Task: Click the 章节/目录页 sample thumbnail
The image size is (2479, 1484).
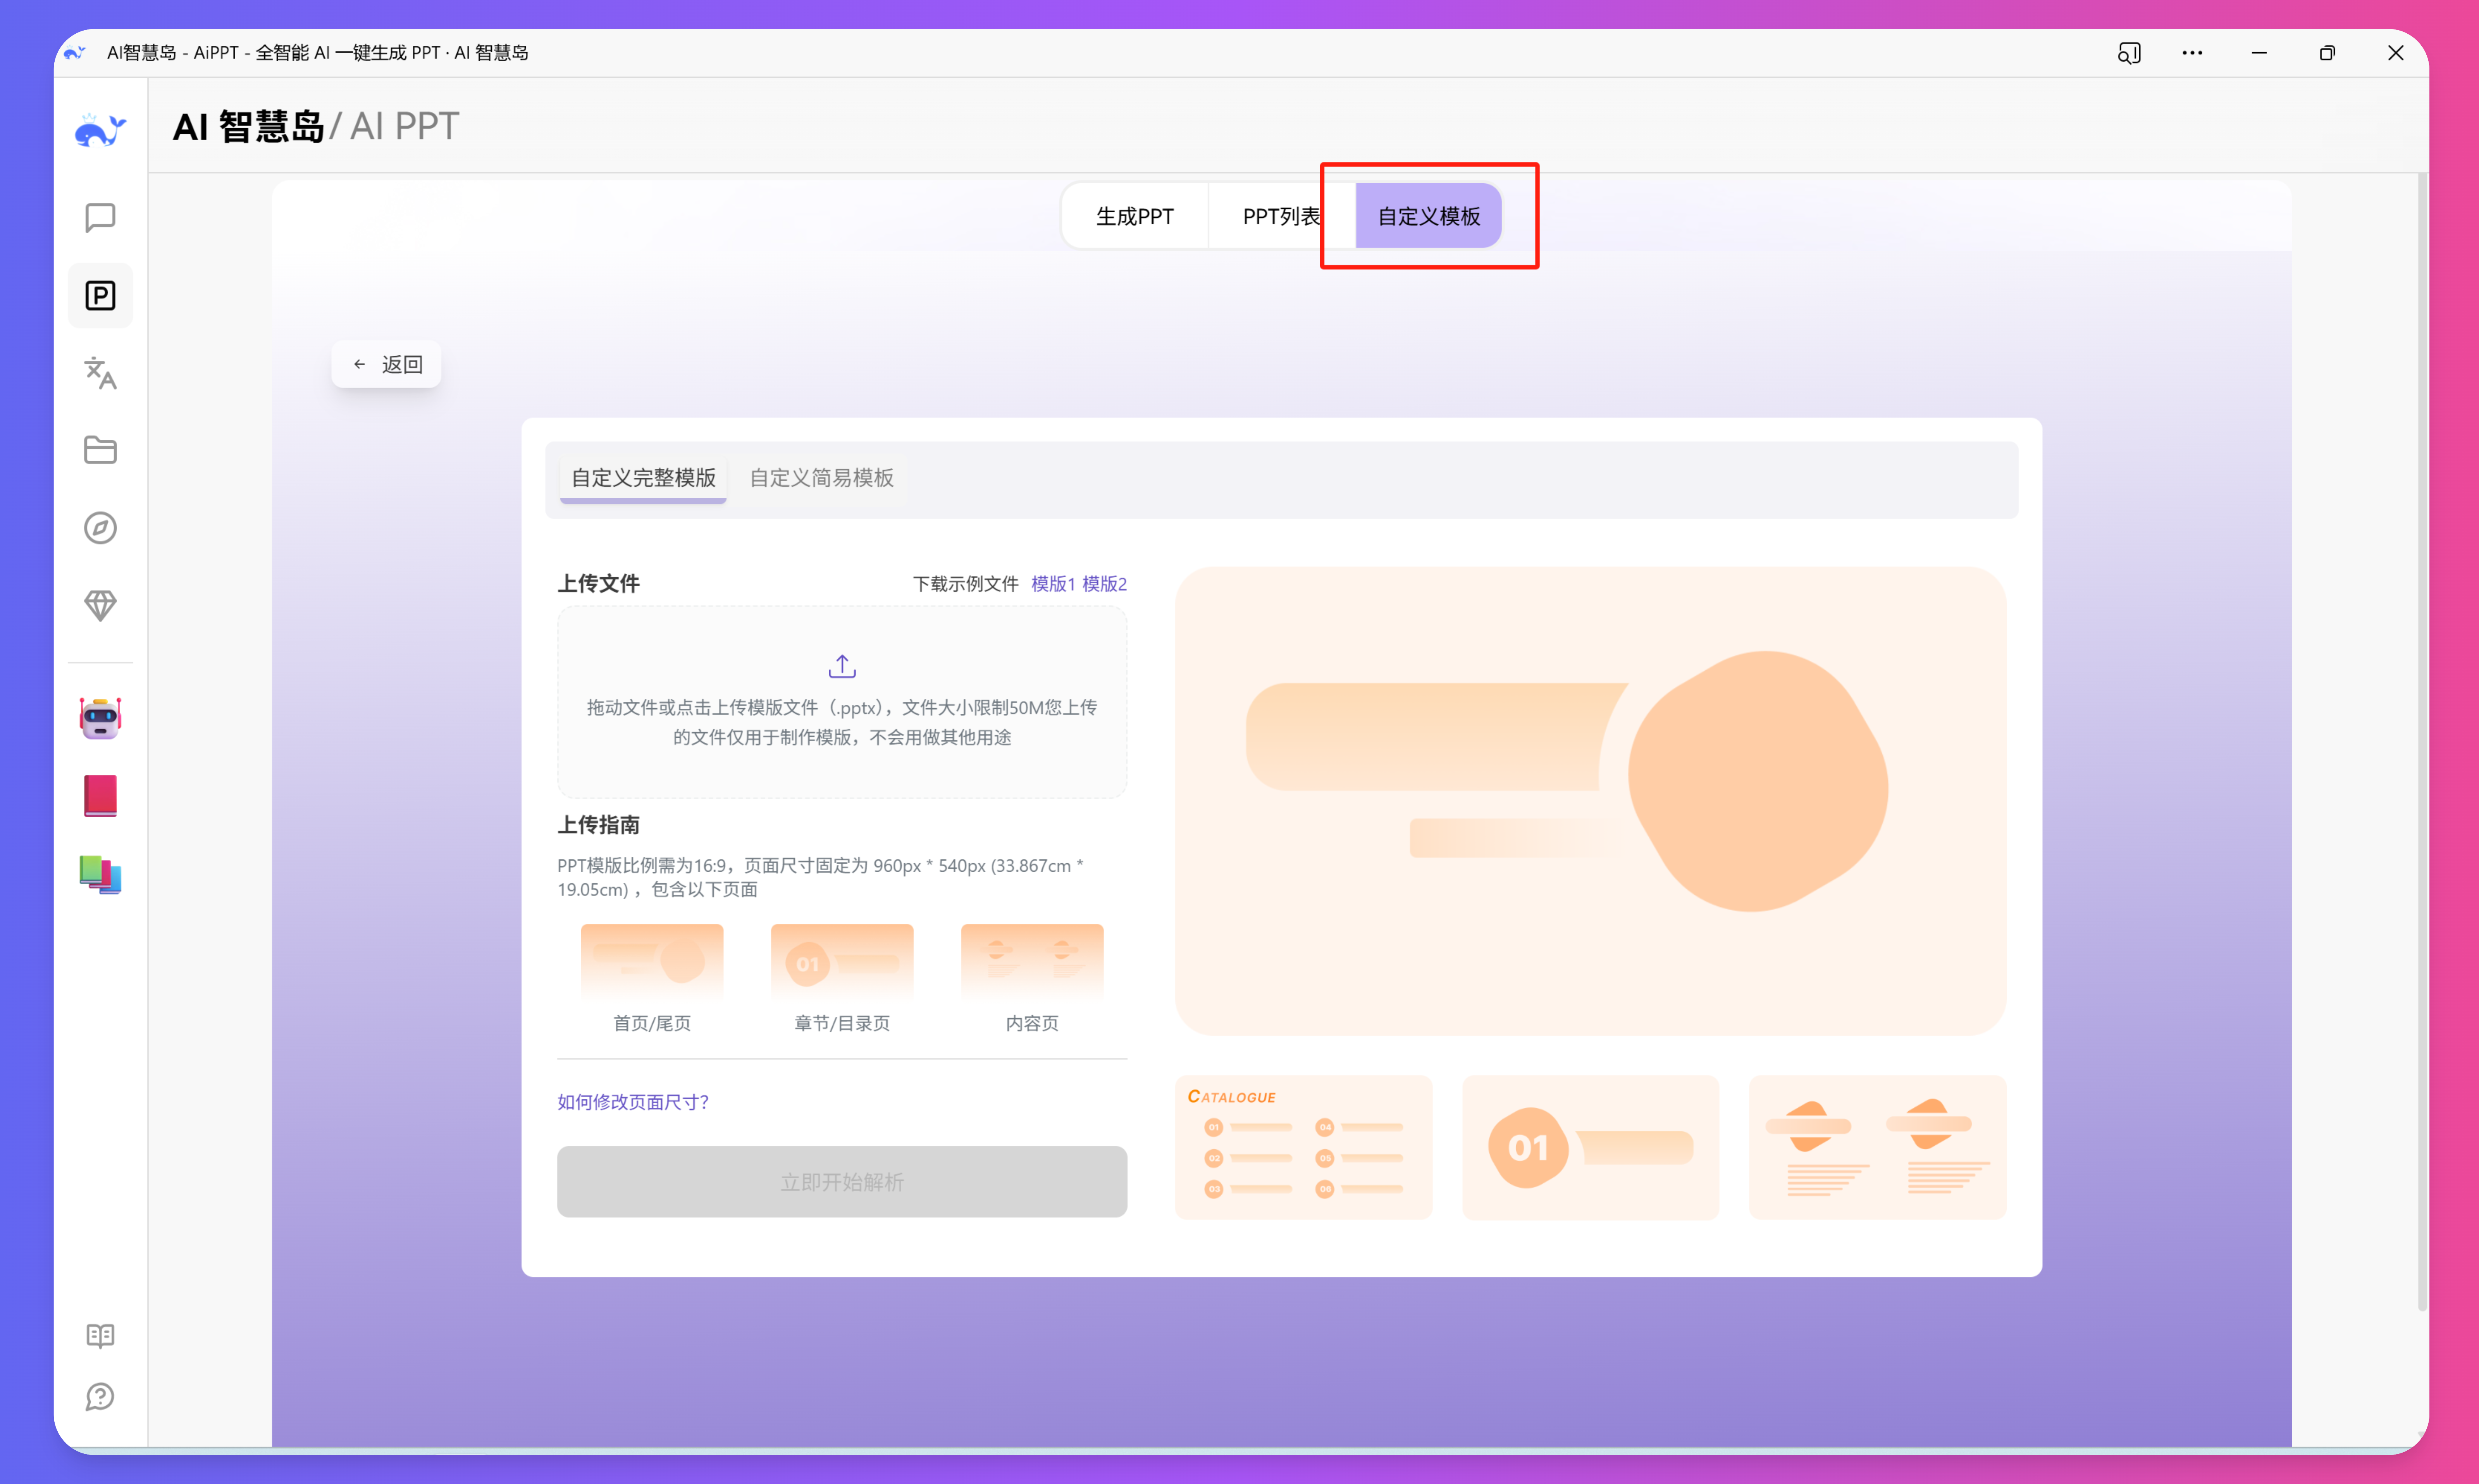Action: 842,962
